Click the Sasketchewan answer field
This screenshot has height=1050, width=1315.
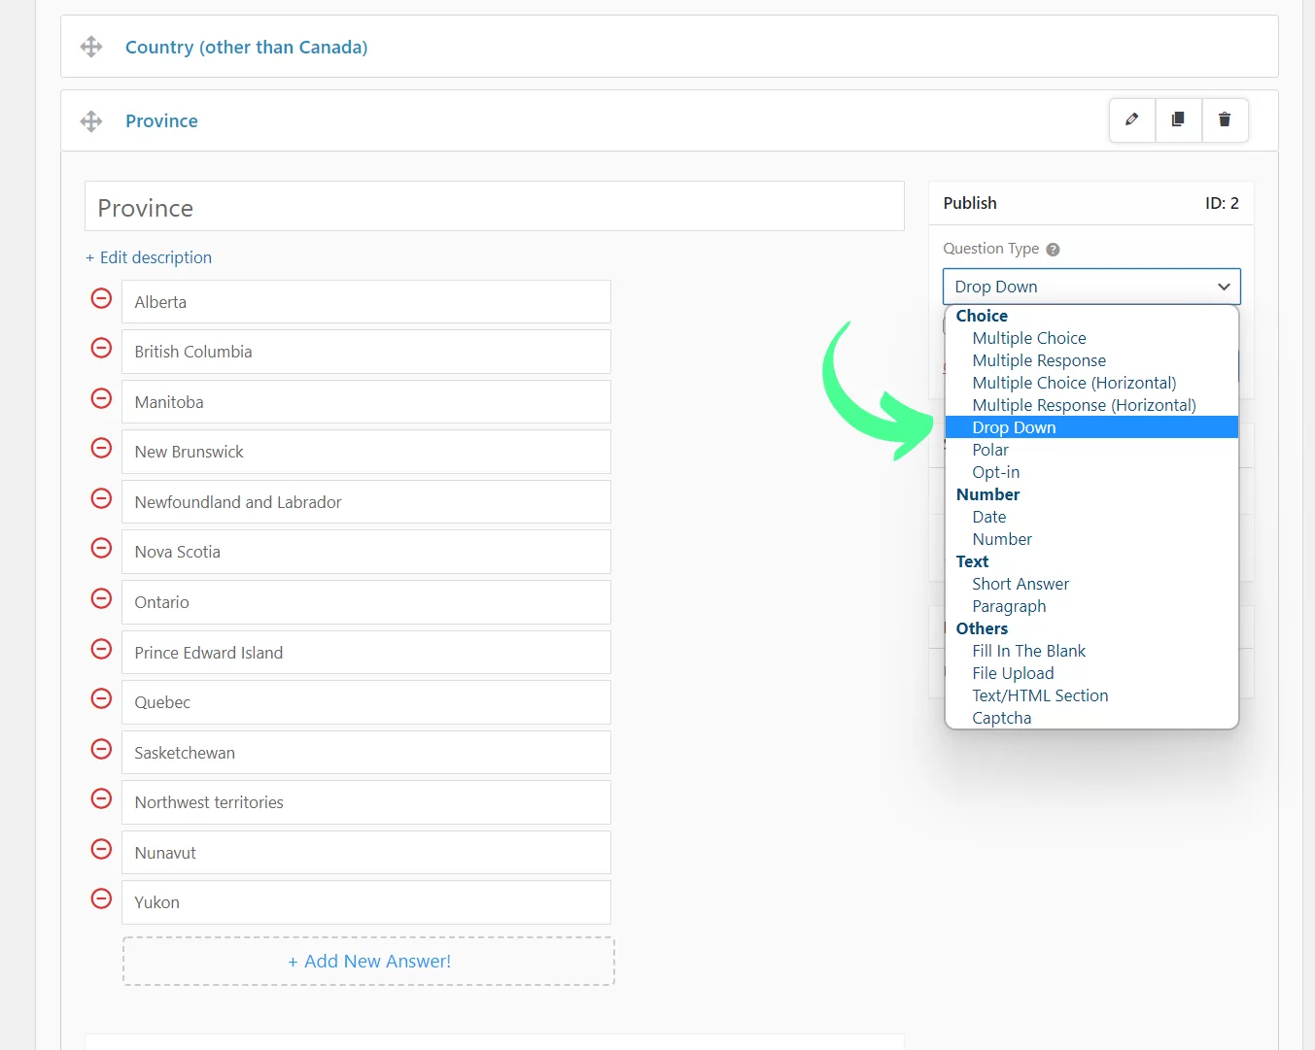(366, 753)
